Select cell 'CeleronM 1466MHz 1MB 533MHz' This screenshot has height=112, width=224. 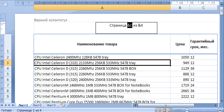click(x=102, y=85)
